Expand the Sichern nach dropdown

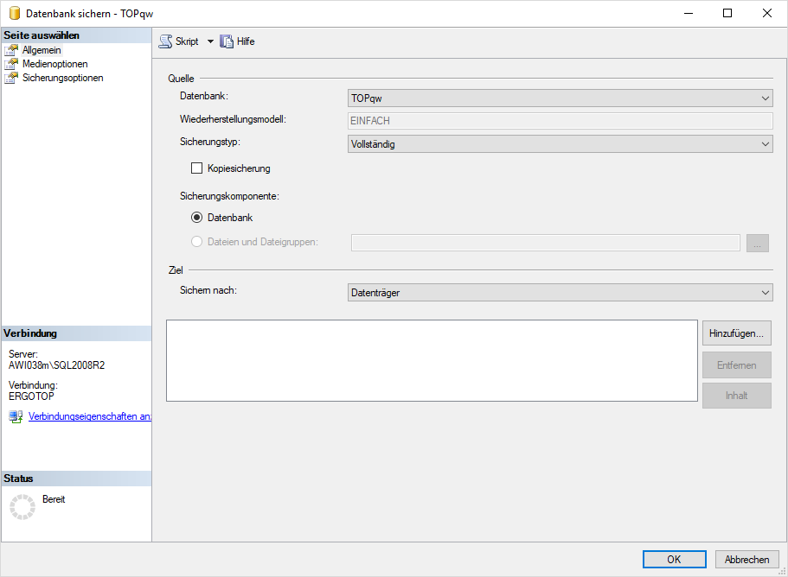559,293
